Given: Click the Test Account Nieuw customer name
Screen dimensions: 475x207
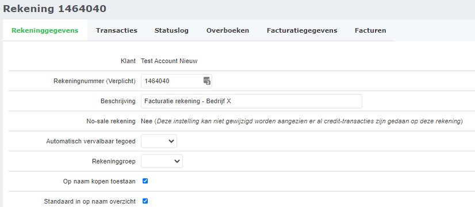Looking at the screenshot, I should coord(169,61).
